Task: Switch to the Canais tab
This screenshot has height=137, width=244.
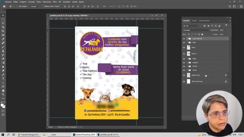Action: tap(194, 21)
